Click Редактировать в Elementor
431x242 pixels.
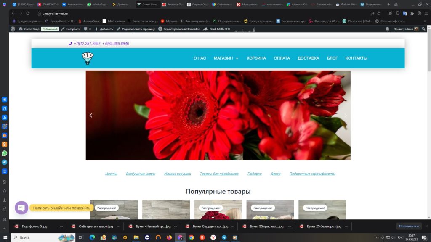[179, 29]
